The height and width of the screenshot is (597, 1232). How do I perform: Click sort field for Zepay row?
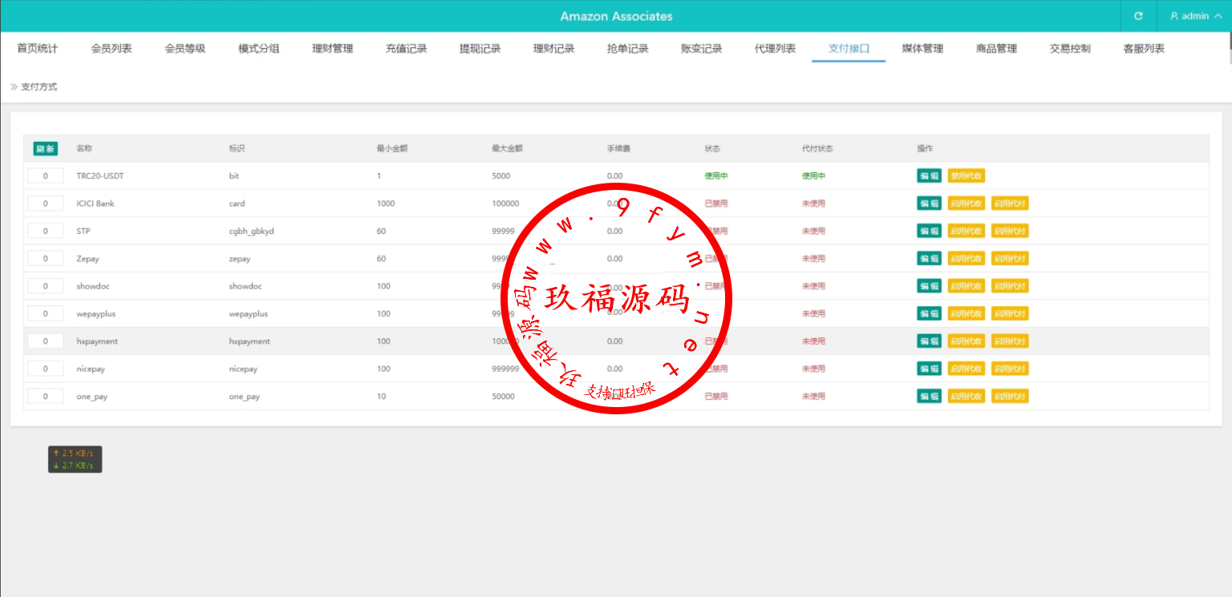46,259
